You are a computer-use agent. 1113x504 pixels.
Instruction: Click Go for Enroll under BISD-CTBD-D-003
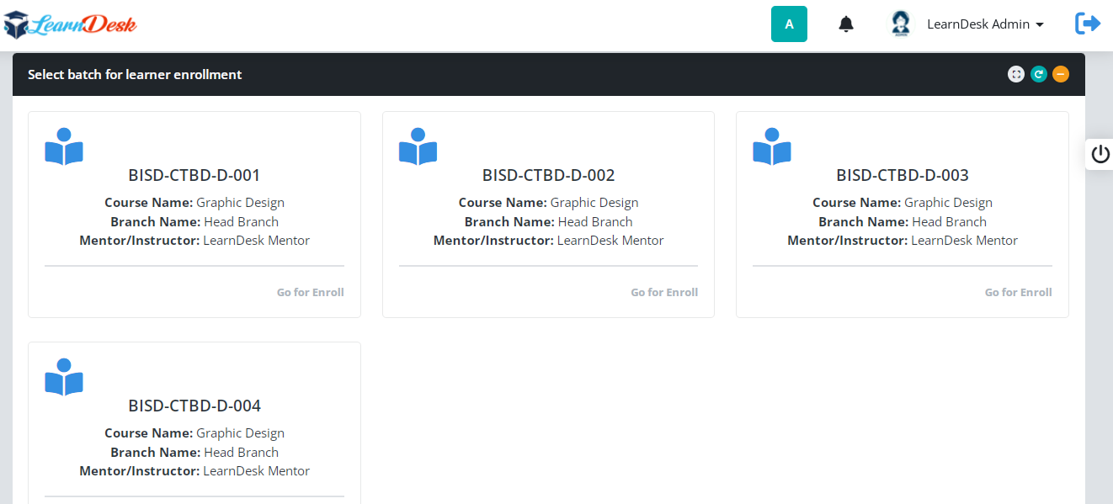(1019, 292)
